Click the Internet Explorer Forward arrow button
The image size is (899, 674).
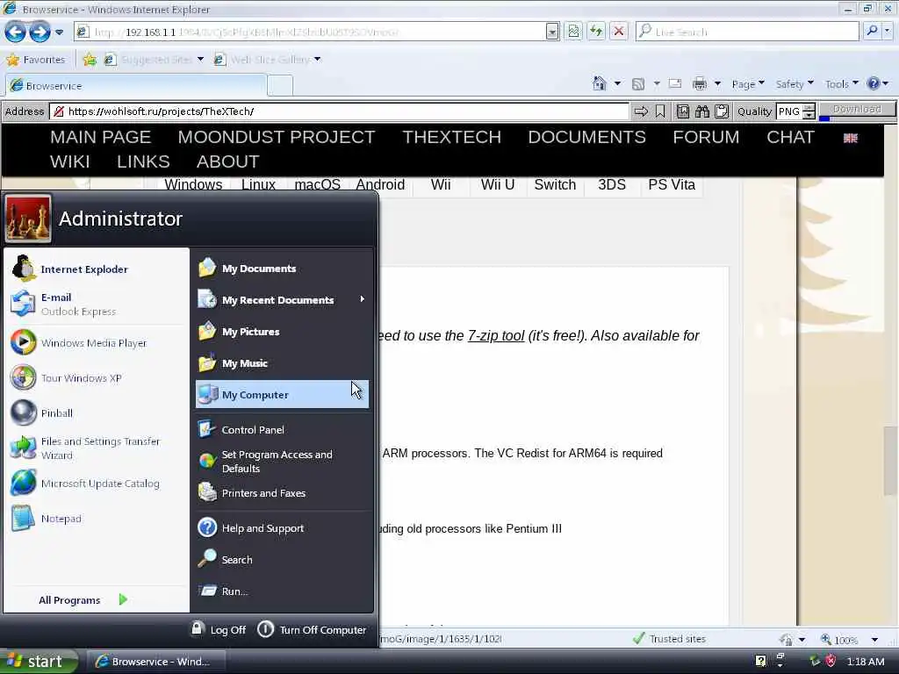[40, 32]
